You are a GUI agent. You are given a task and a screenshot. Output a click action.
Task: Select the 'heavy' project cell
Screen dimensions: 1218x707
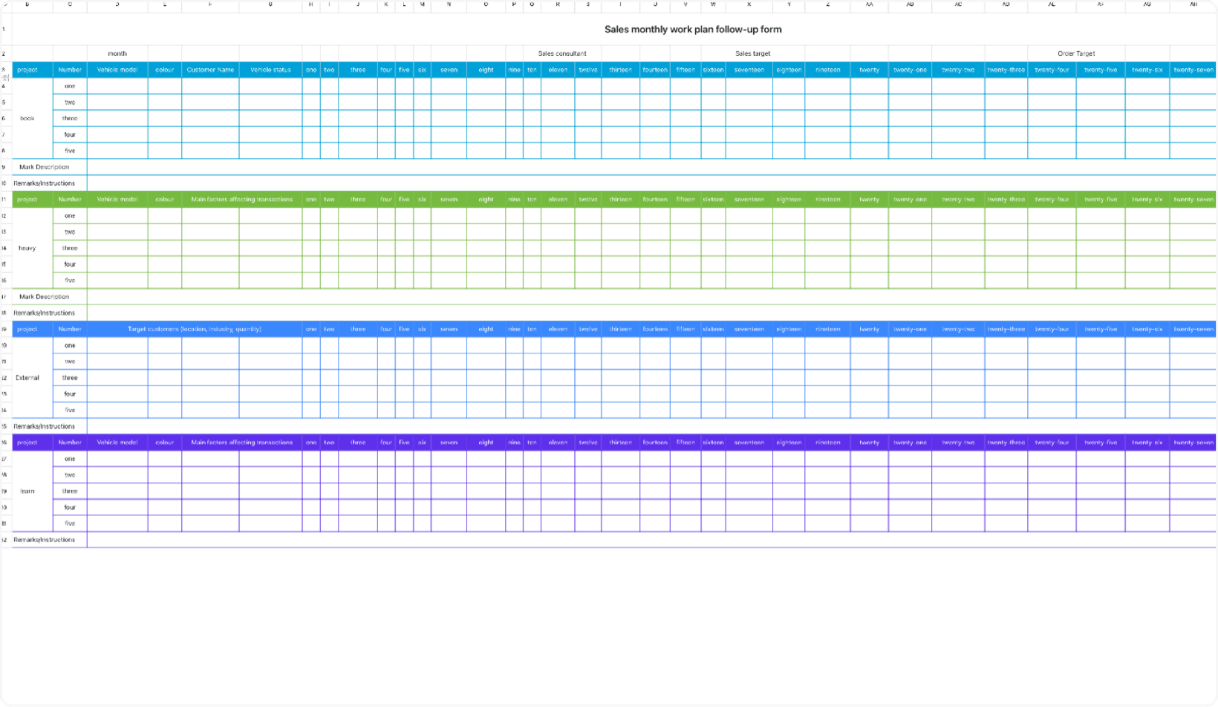pos(27,248)
